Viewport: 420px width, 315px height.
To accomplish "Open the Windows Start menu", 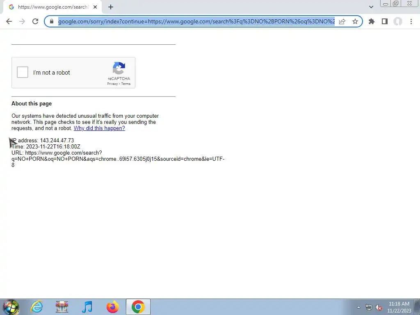I will coord(11,307).
